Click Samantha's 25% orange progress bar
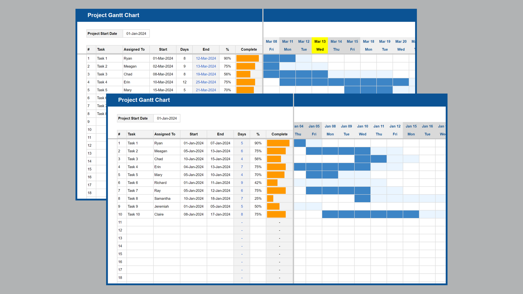The width and height of the screenshot is (523, 294). (x=270, y=199)
